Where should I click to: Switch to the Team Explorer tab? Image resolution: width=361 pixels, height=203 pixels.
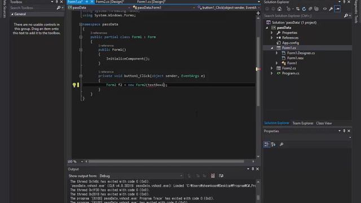[303, 123]
